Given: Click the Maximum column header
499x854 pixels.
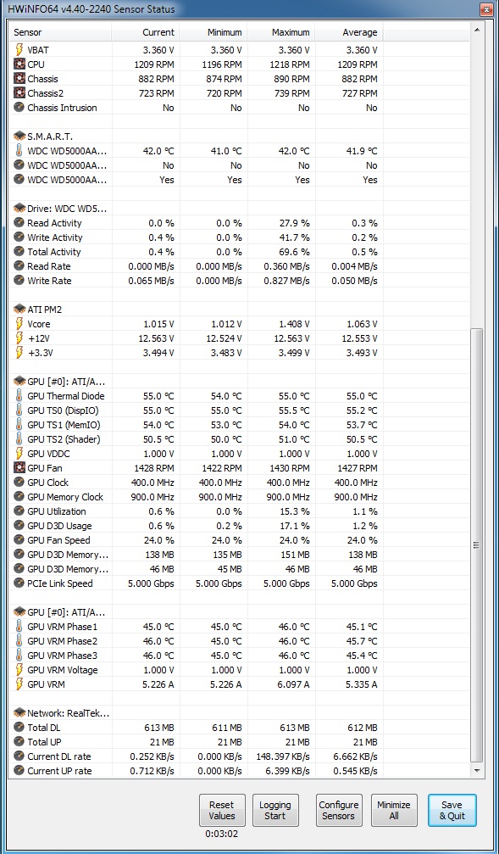Looking at the screenshot, I should [280, 32].
